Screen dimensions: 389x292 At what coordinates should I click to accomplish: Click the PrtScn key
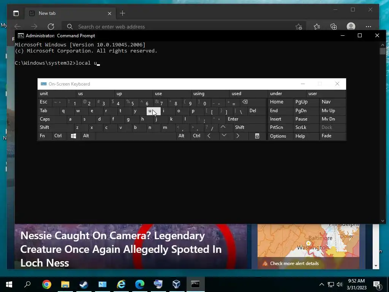point(281,127)
